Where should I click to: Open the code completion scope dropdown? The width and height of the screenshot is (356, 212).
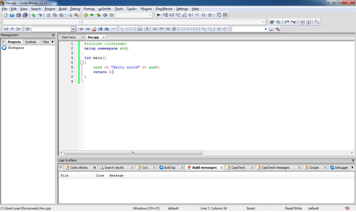42,22
